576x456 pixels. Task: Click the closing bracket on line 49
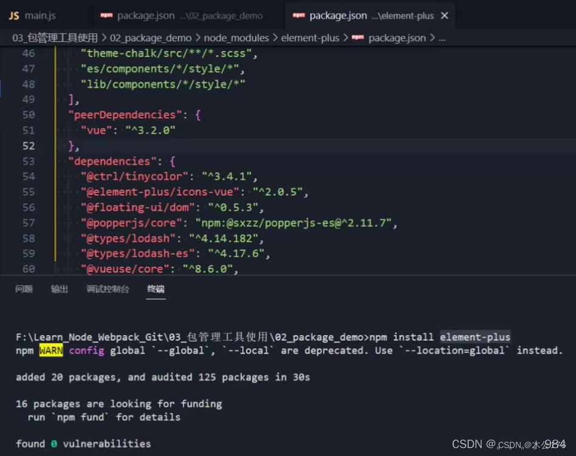coord(71,100)
